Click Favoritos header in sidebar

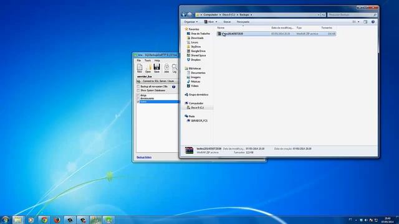(x=192, y=29)
